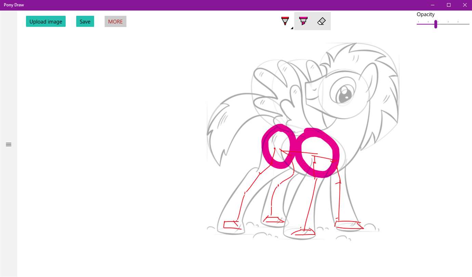Select the red ballpoint pen tool
Image resolution: width=472 pixels, height=277 pixels.
click(x=285, y=21)
